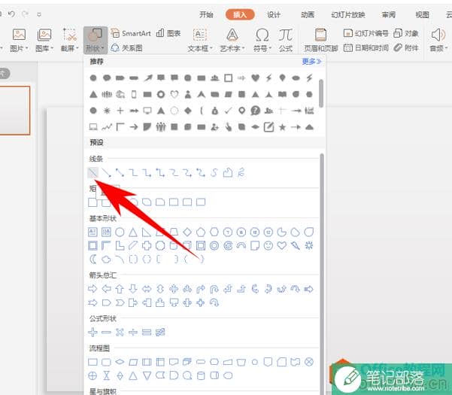
Task: Choose the down block arrow
Action: click(133, 289)
